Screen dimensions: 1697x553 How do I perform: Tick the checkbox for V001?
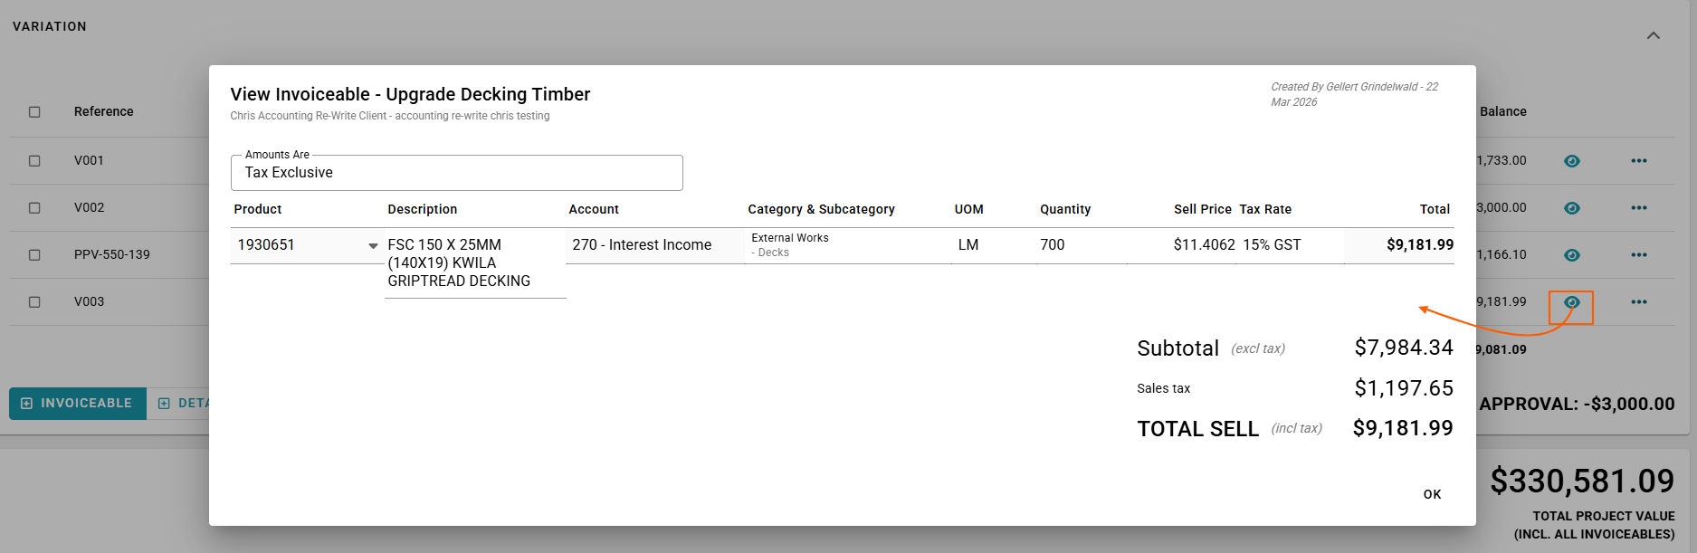click(34, 161)
